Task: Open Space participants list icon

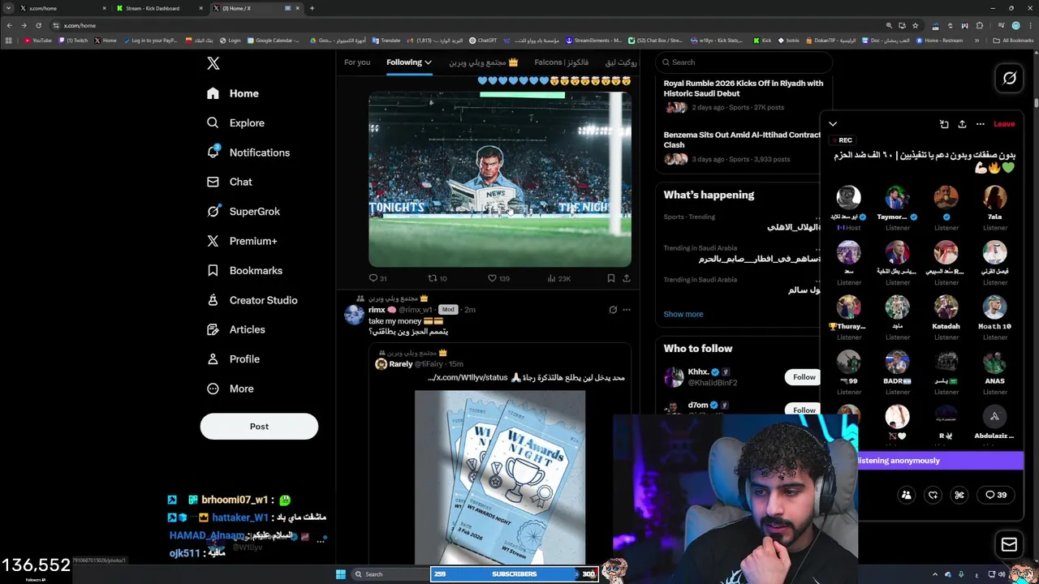Action: [x=907, y=495]
